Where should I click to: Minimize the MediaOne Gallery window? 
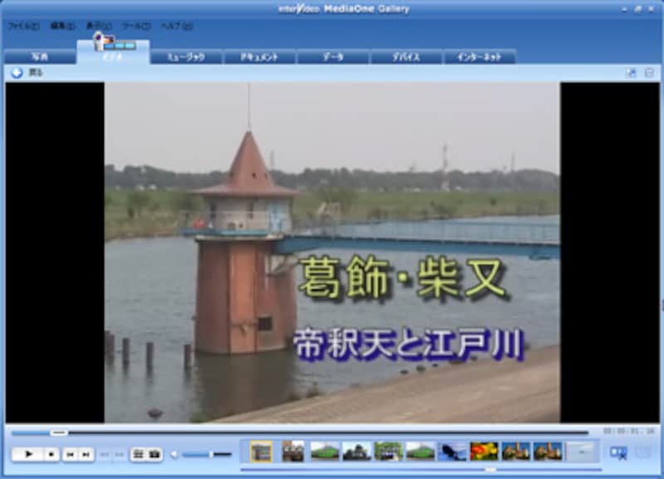(x=625, y=9)
